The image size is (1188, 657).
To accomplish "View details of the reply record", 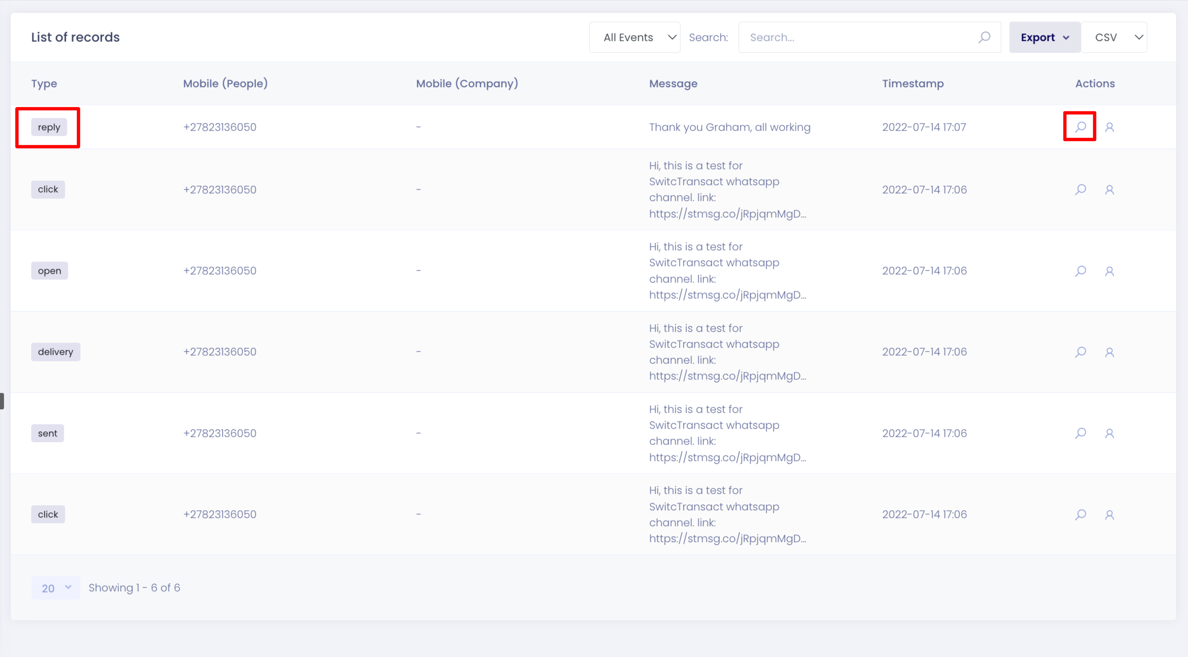I will click(x=1080, y=127).
